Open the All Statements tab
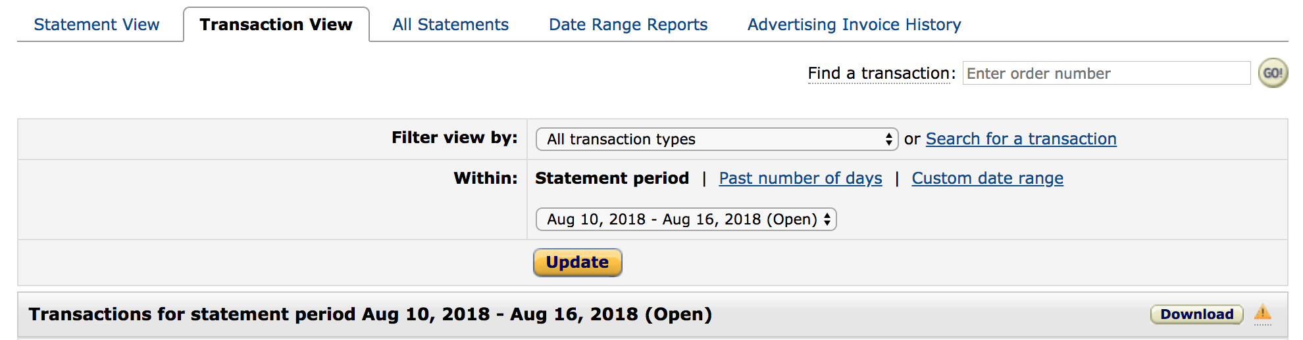1303x340 pixels. click(x=451, y=24)
